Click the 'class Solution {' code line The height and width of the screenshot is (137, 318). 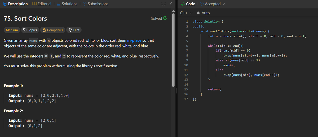pos(208,21)
